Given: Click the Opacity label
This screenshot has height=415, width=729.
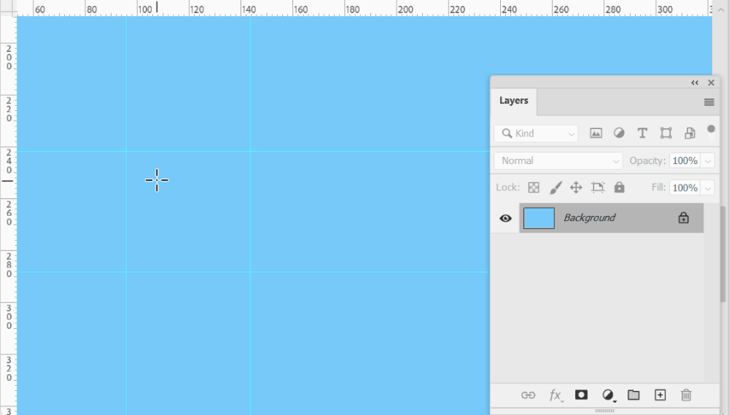Looking at the screenshot, I should [x=647, y=161].
